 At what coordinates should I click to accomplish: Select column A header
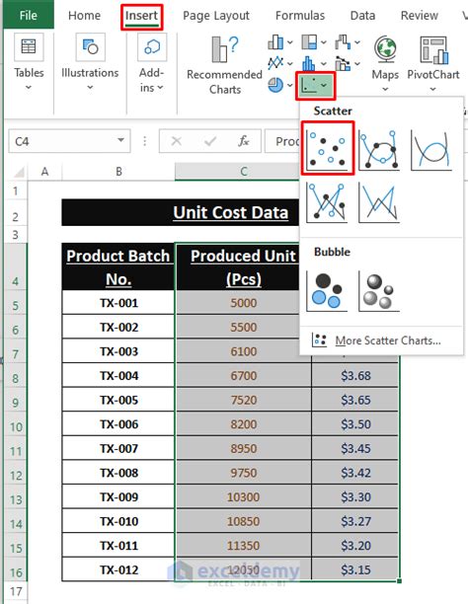[45, 172]
